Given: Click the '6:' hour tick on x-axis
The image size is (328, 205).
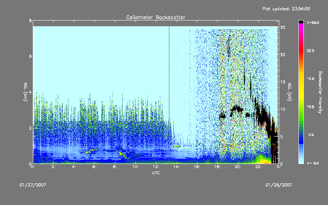Looking at the screenshot, I should pos(94,167).
